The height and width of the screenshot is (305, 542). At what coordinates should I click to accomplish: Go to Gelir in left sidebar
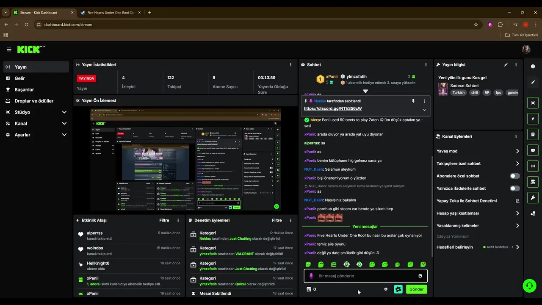point(36,78)
